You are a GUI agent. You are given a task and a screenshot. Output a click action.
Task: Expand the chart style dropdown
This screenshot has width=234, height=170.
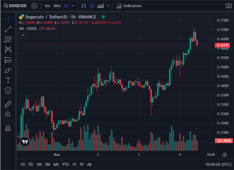point(108,6)
